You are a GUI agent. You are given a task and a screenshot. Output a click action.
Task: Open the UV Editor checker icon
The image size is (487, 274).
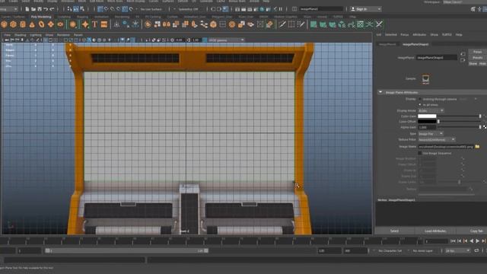pos(360,24)
